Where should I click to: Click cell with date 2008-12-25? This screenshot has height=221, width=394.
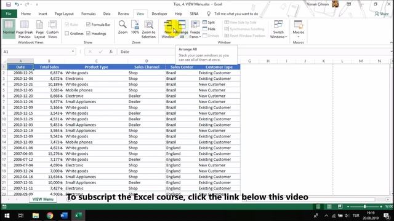pos(20,72)
